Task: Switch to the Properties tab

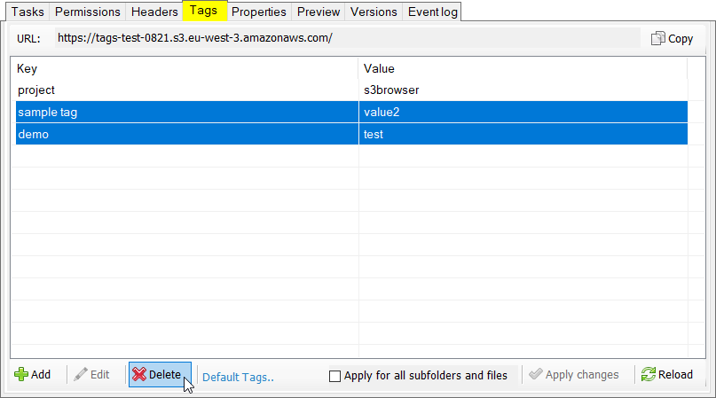Action: tap(259, 12)
